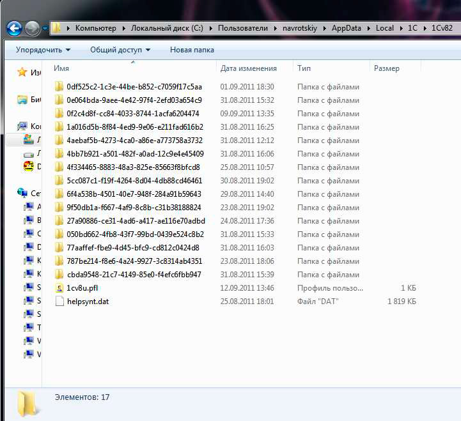Click the Network icon in navigation pane

22,193
